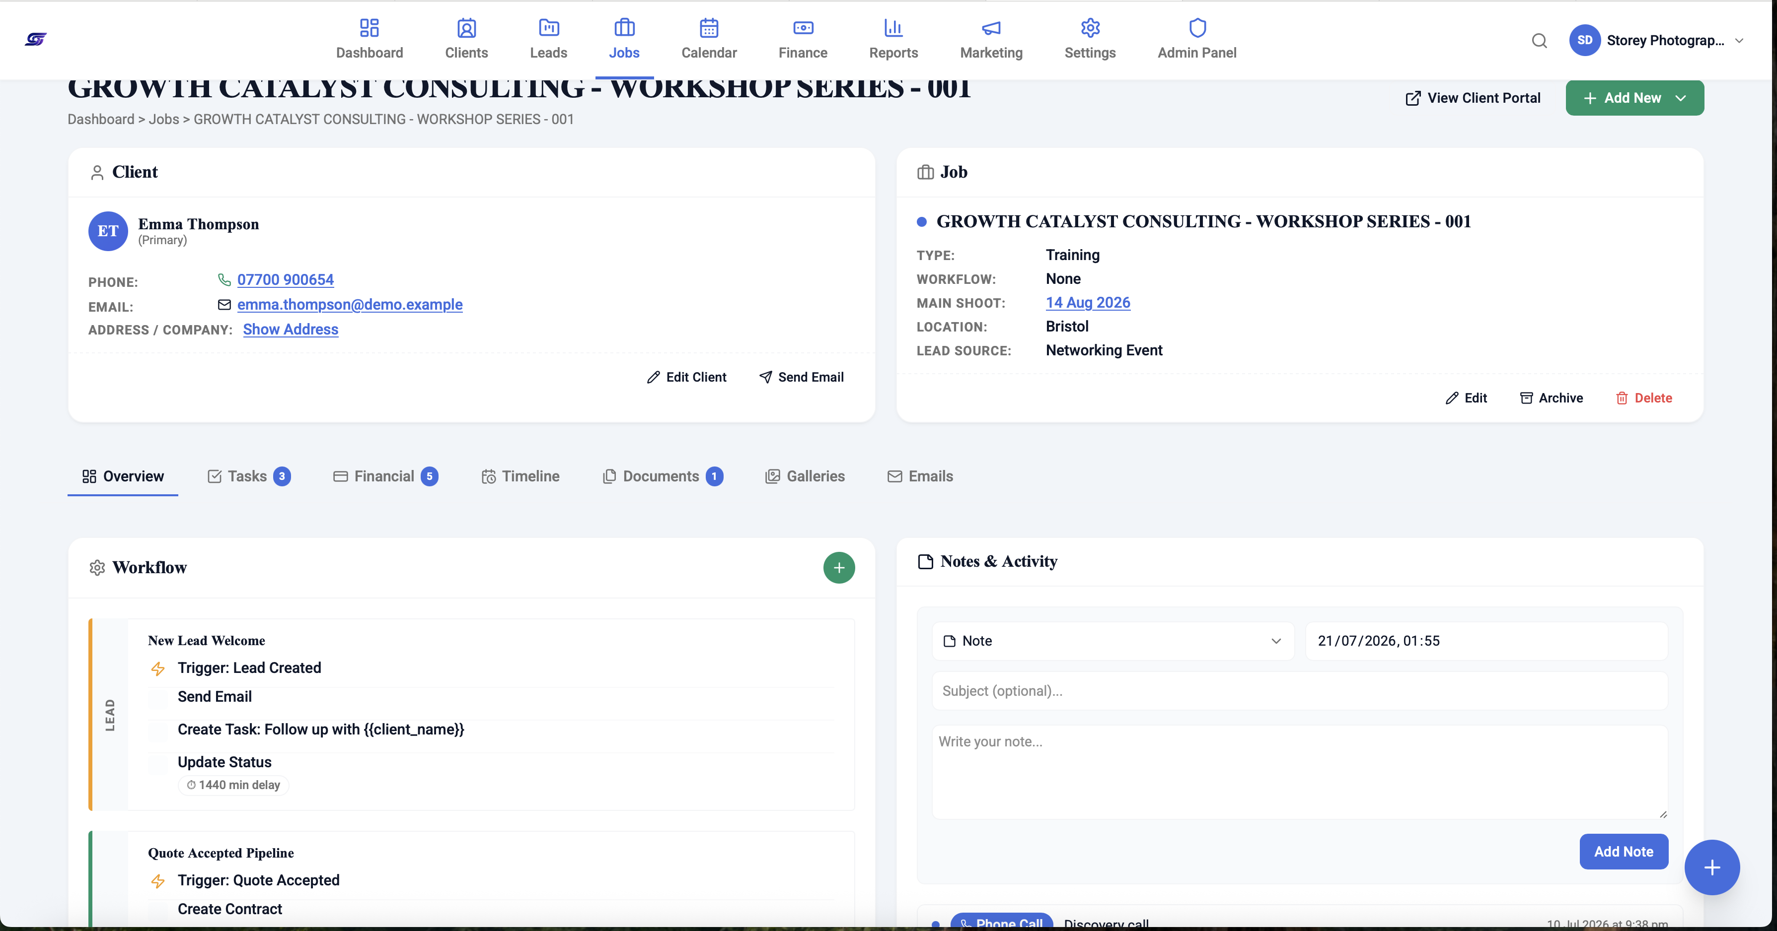Click the blue floating plus button

[1711, 867]
